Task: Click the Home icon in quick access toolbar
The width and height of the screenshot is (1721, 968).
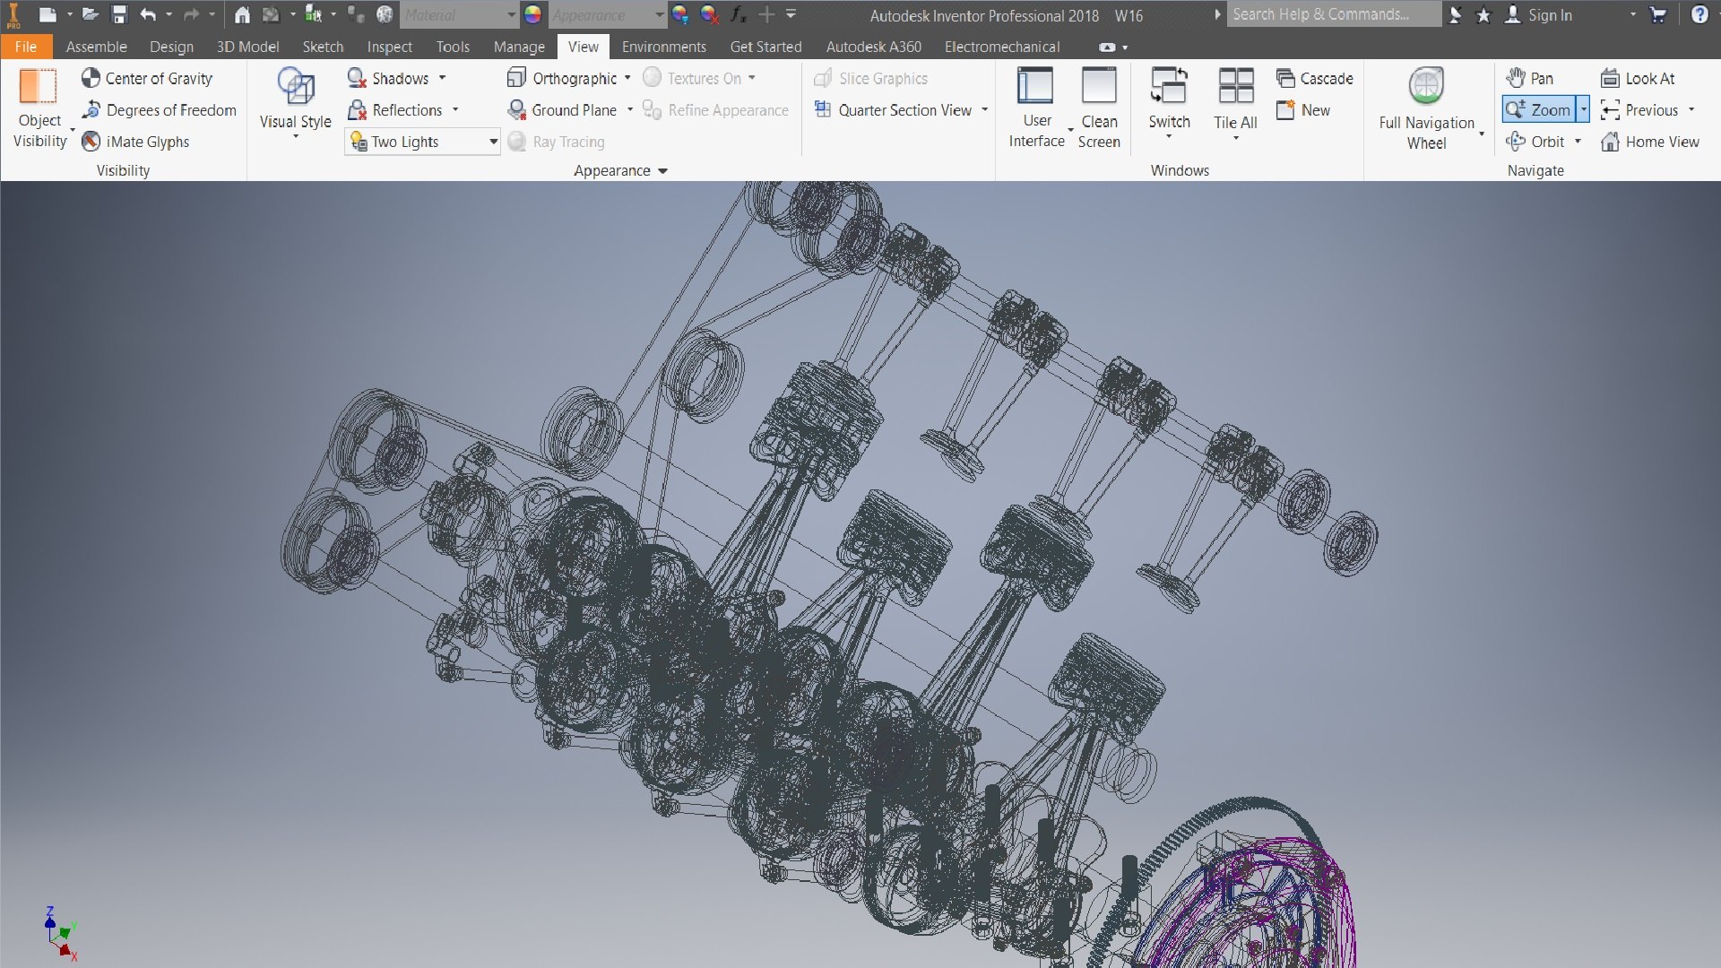Action: (x=242, y=14)
